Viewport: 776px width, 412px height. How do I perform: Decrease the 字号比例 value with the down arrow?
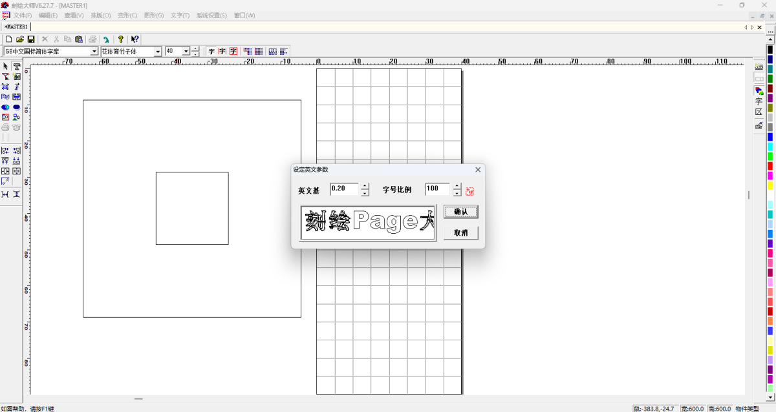(457, 193)
